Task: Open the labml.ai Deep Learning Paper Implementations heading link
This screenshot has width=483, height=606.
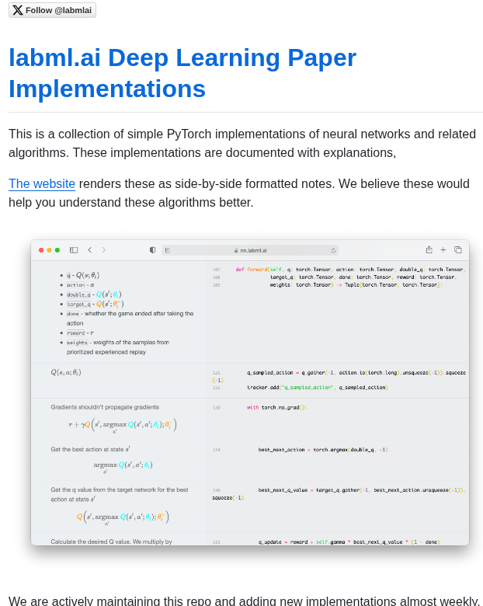Action: click(182, 74)
